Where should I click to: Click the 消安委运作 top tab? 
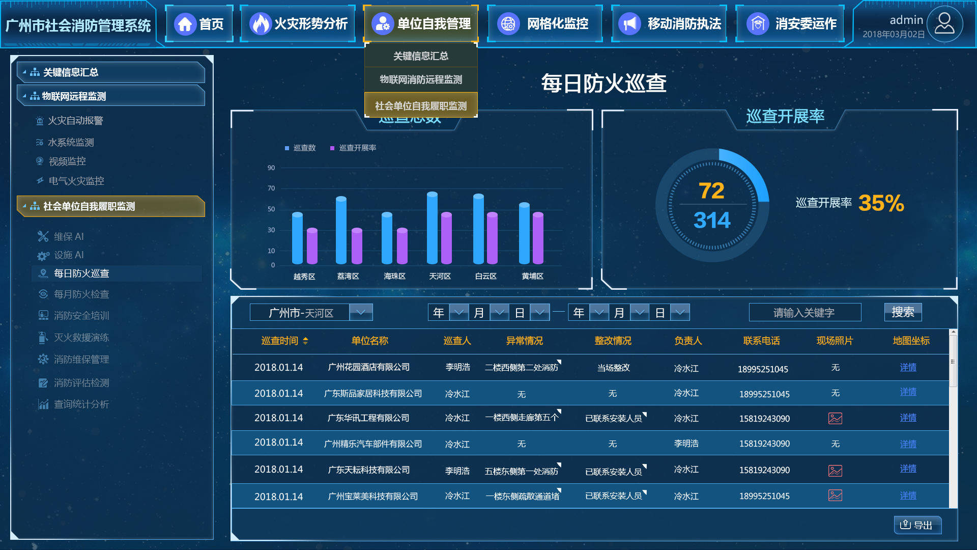tap(790, 24)
